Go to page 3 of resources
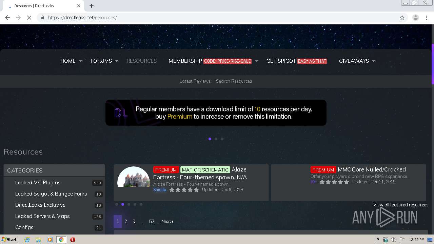The width and height of the screenshot is (434, 244). click(134, 221)
